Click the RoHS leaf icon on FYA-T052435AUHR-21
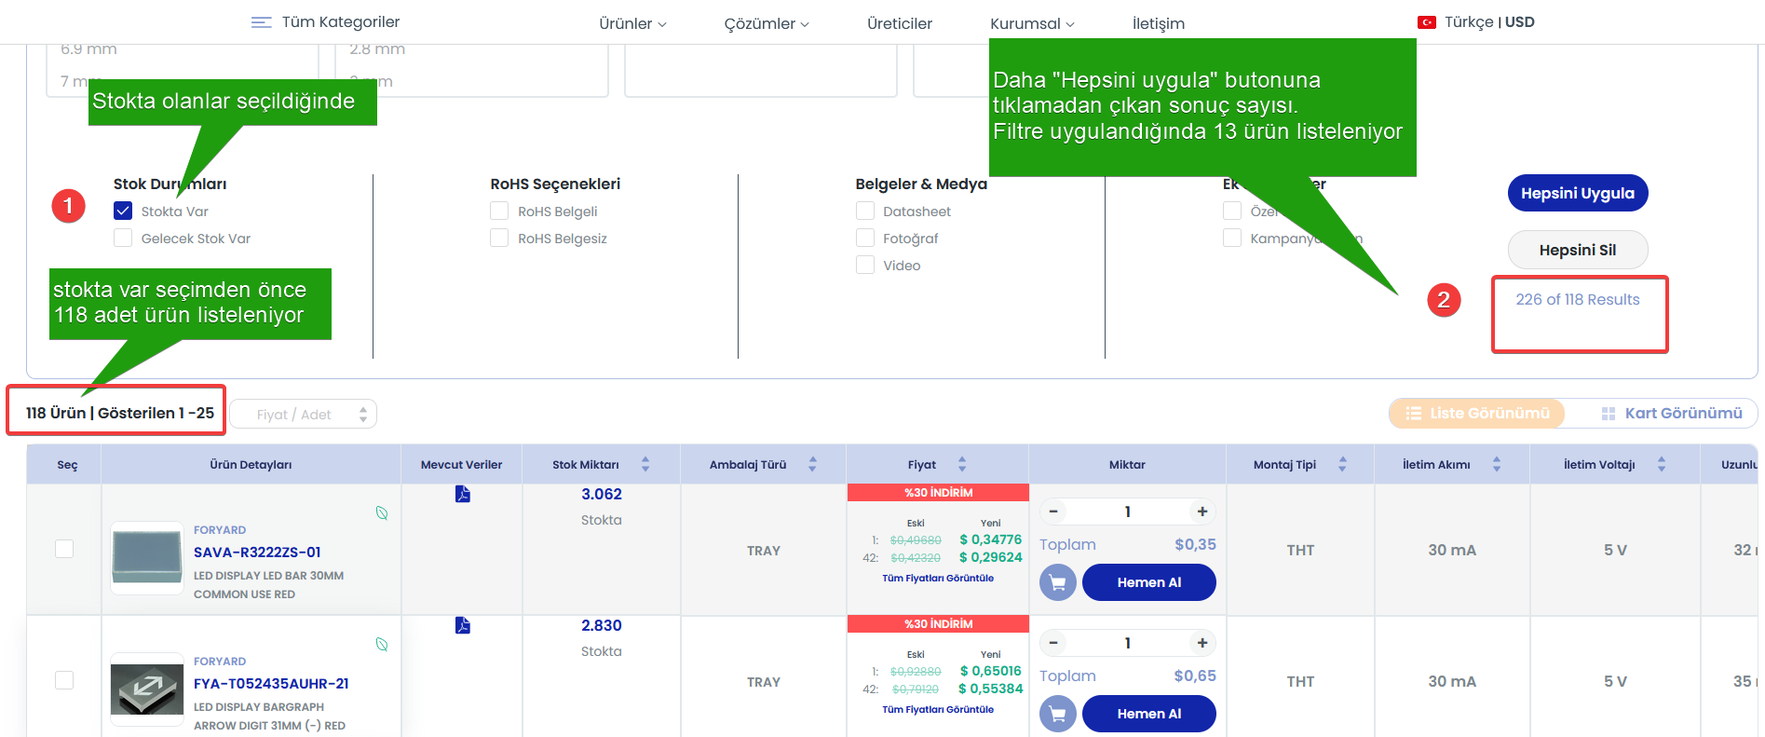 point(382,644)
